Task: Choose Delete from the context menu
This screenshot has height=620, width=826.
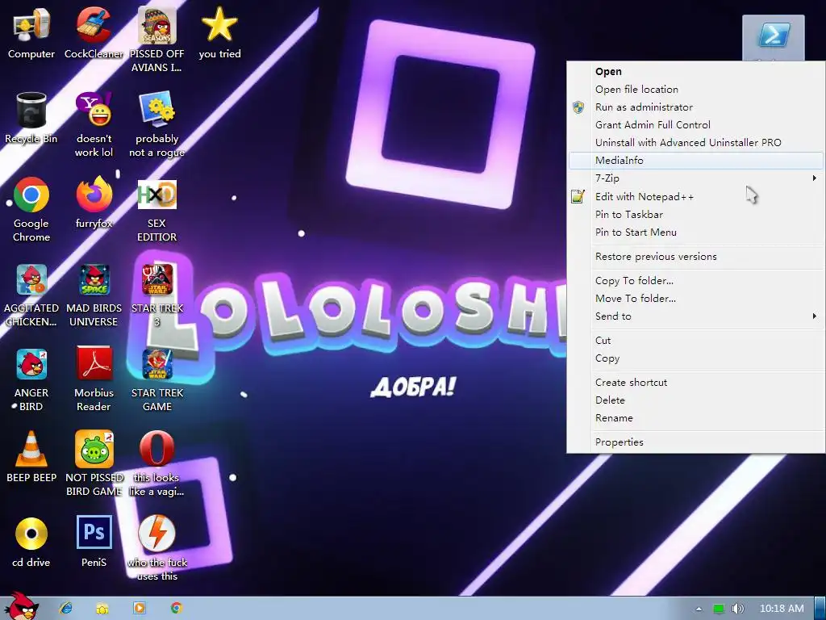Action: pos(696,400)
